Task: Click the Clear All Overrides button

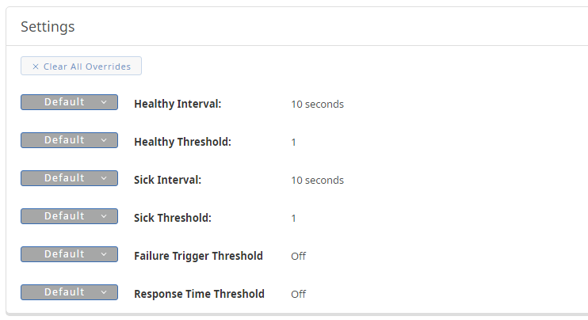Action: [x=81, y=67]
